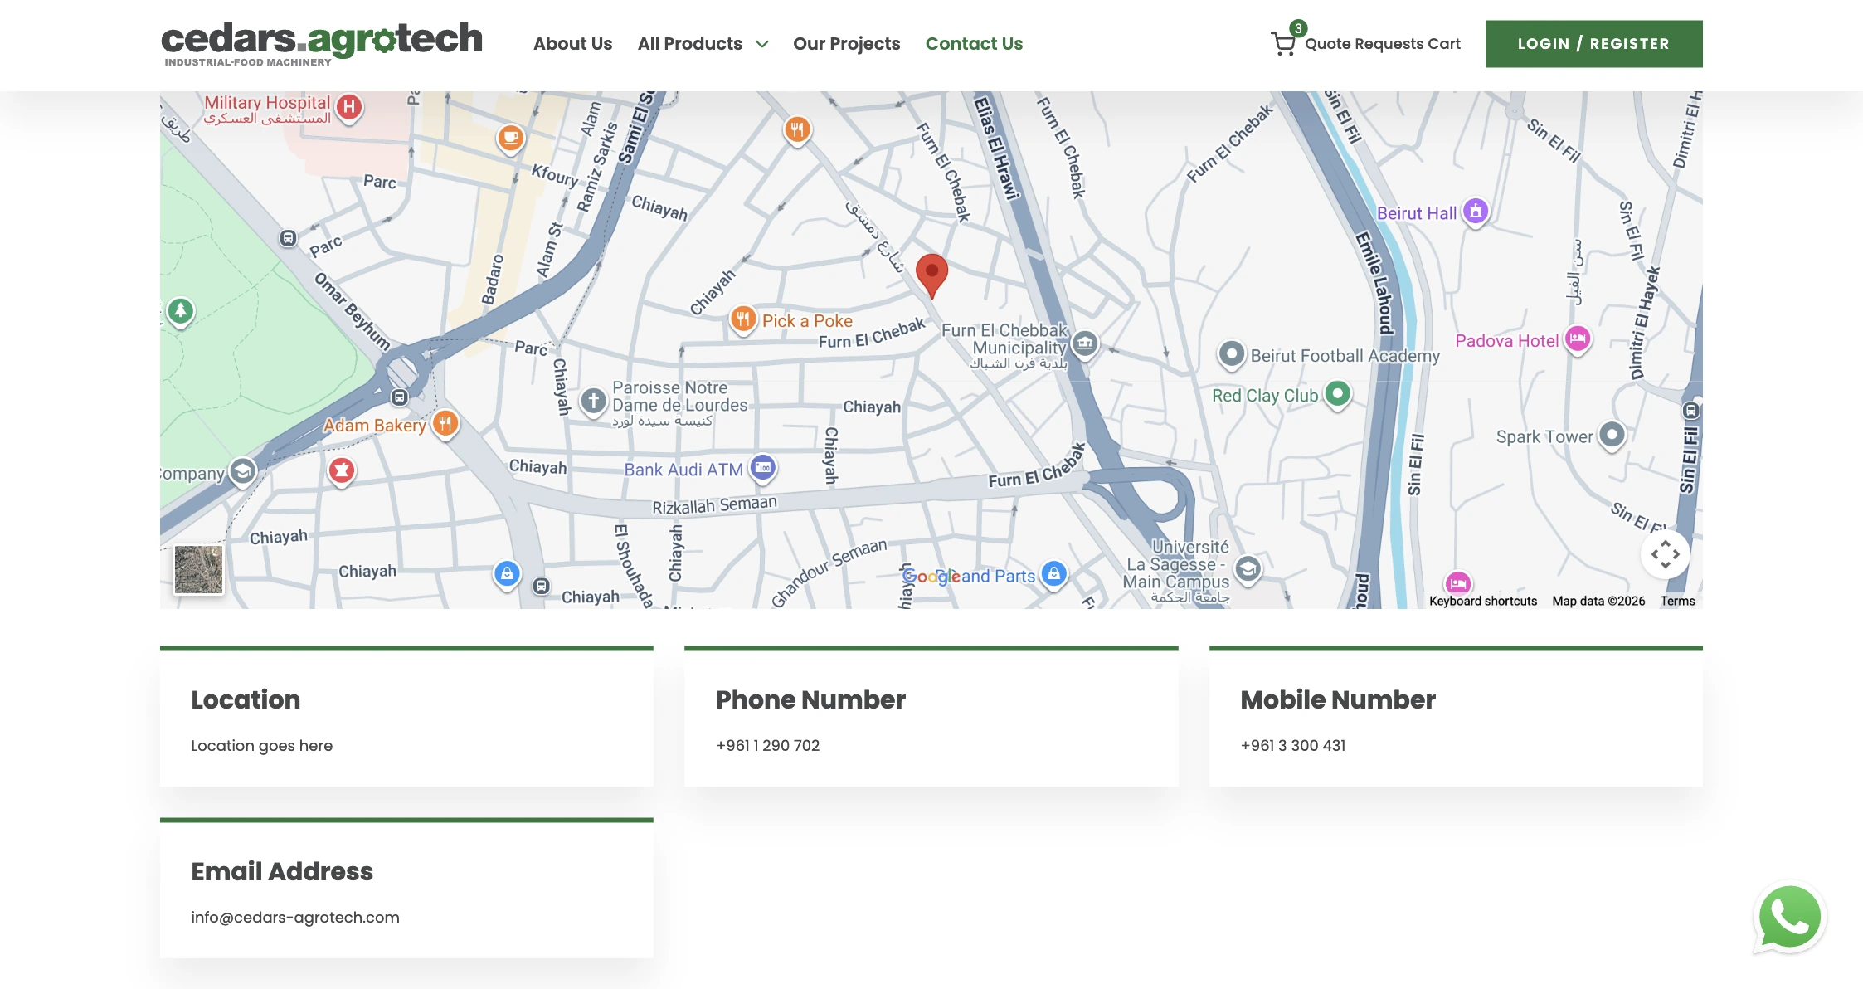Open Quote Requests Cart link
This screenshot has height=989, width=1863.
coord(1383,44)
